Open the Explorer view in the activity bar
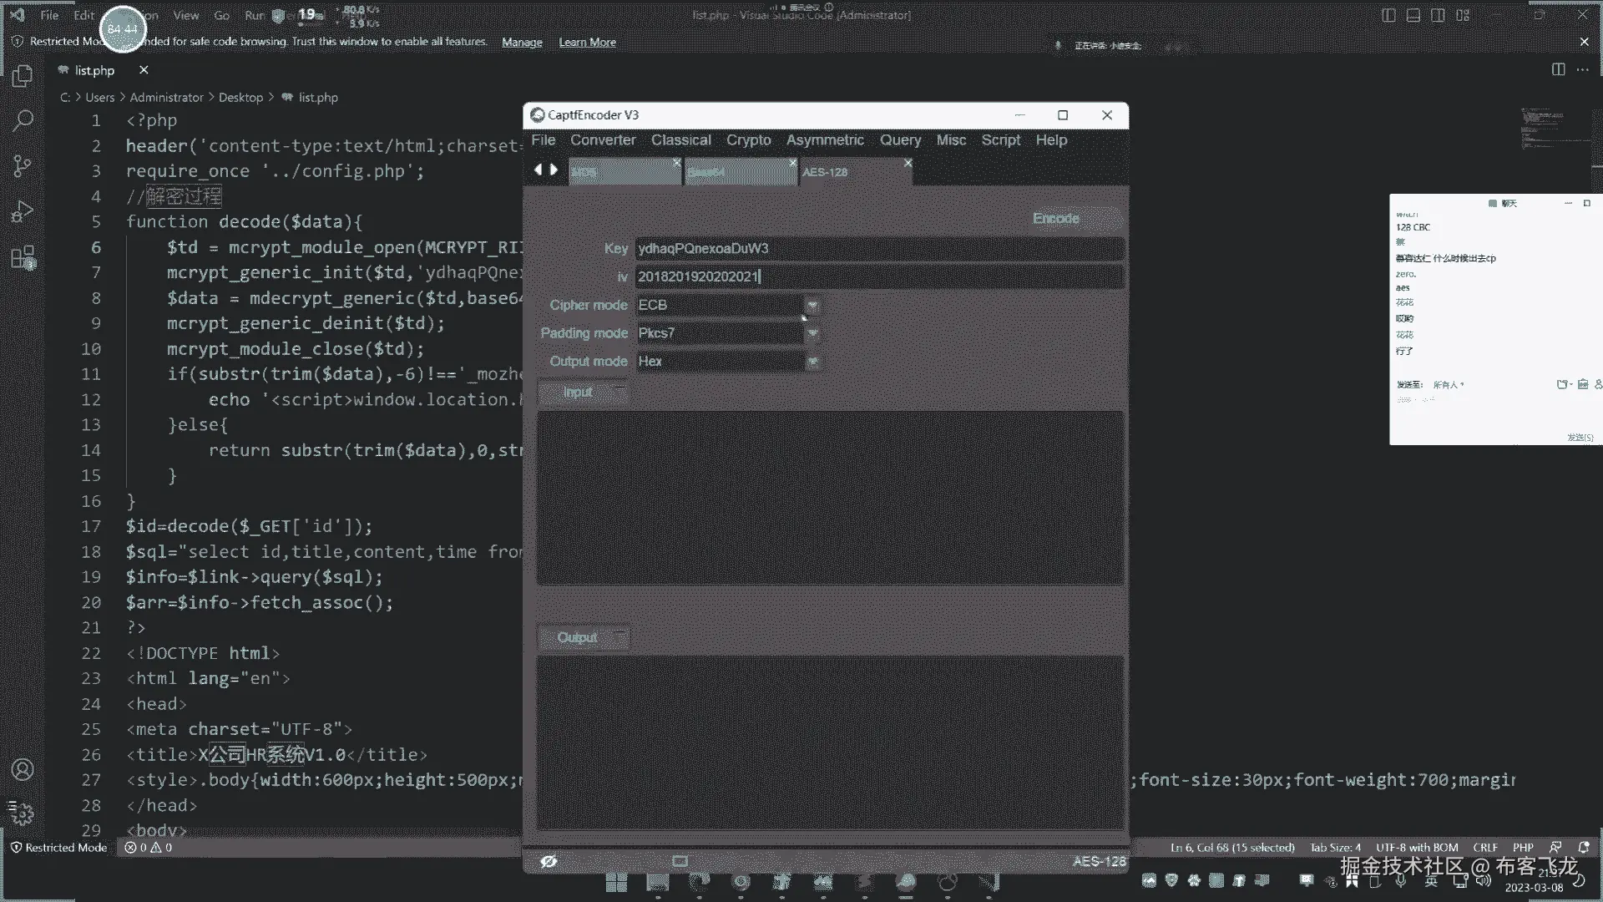 (23, 77)
